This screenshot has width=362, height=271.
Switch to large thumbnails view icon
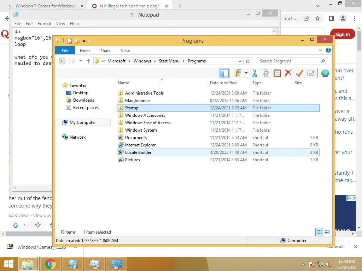point(327,232)
